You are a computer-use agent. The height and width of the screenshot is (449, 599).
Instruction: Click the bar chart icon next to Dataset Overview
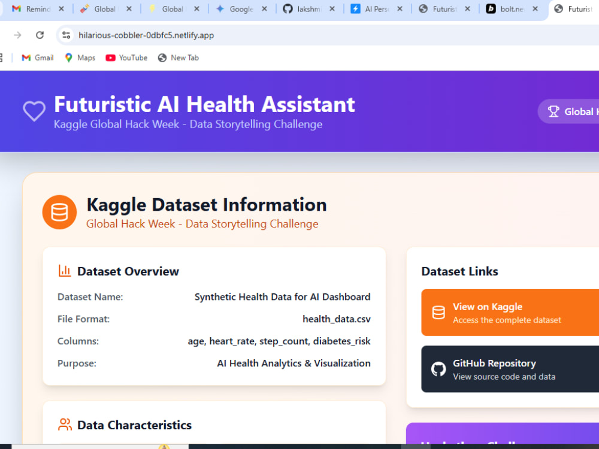pyautogui.click(x=65, y=271)
